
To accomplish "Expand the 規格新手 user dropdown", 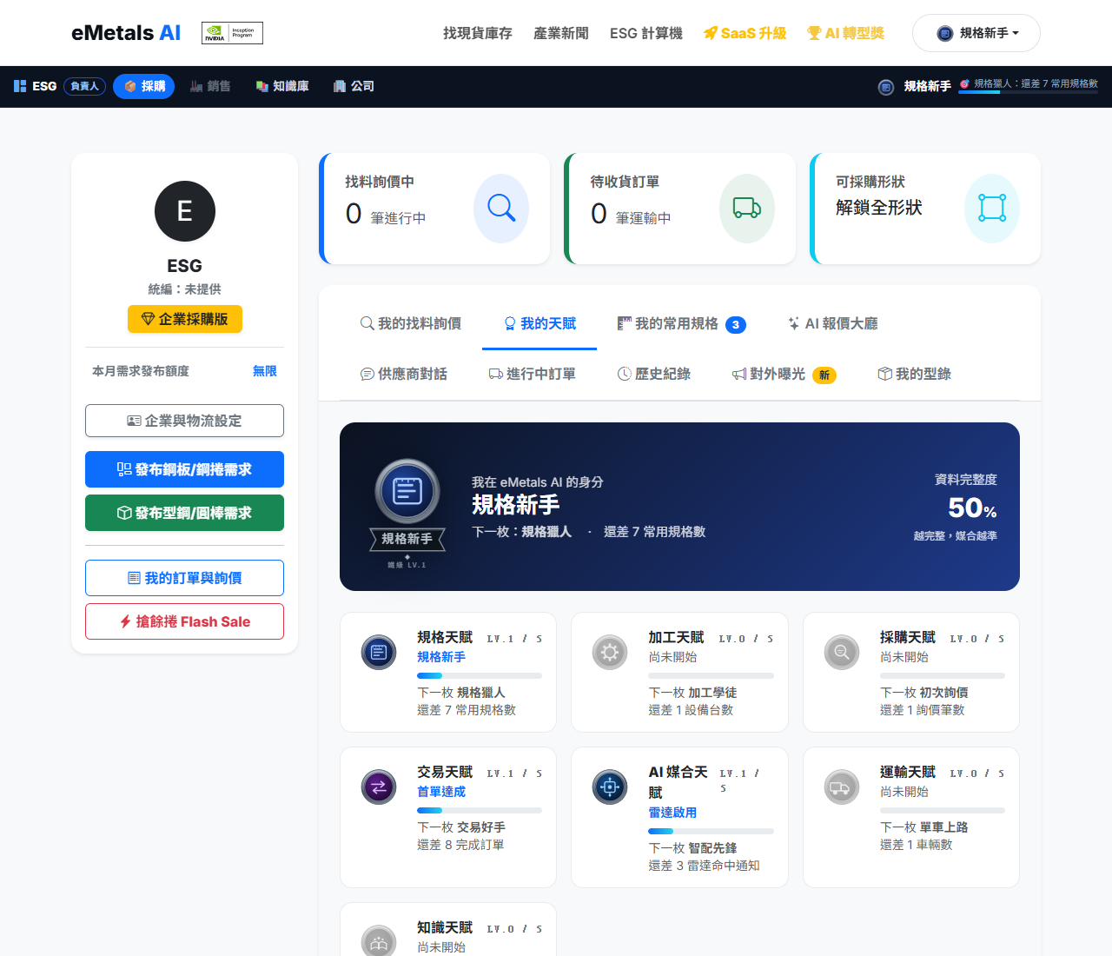I will pos(976,33).
